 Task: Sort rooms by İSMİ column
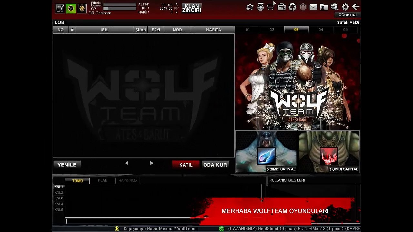(x=105, y=30)
